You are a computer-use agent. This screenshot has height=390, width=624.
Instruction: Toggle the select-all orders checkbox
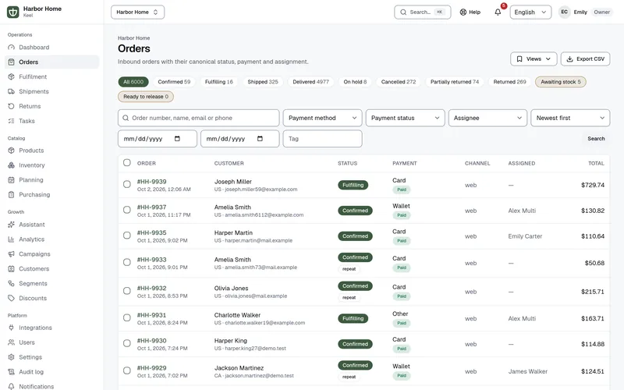[127, 162]
